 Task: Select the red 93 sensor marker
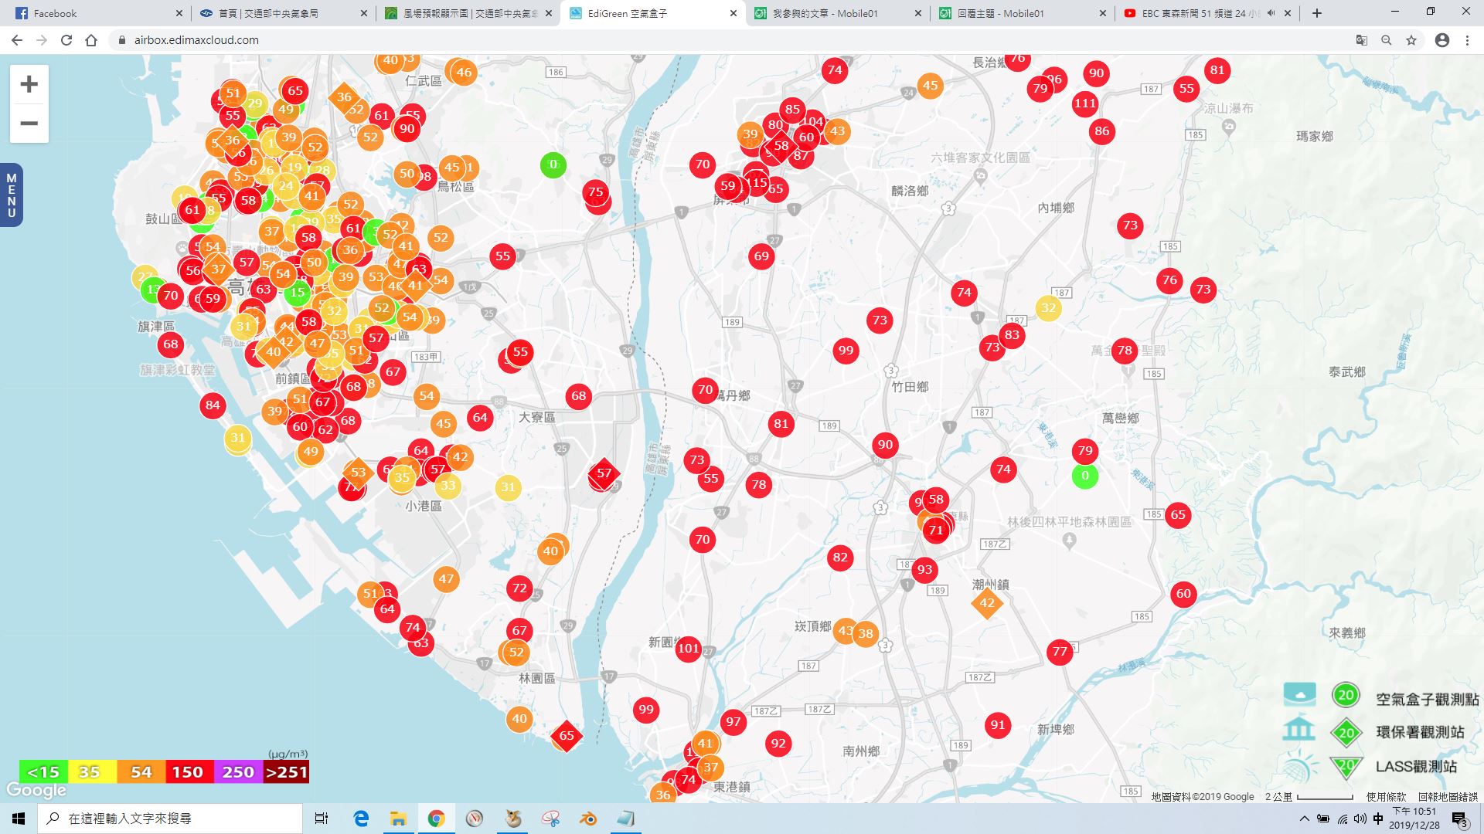coord(924,570)
